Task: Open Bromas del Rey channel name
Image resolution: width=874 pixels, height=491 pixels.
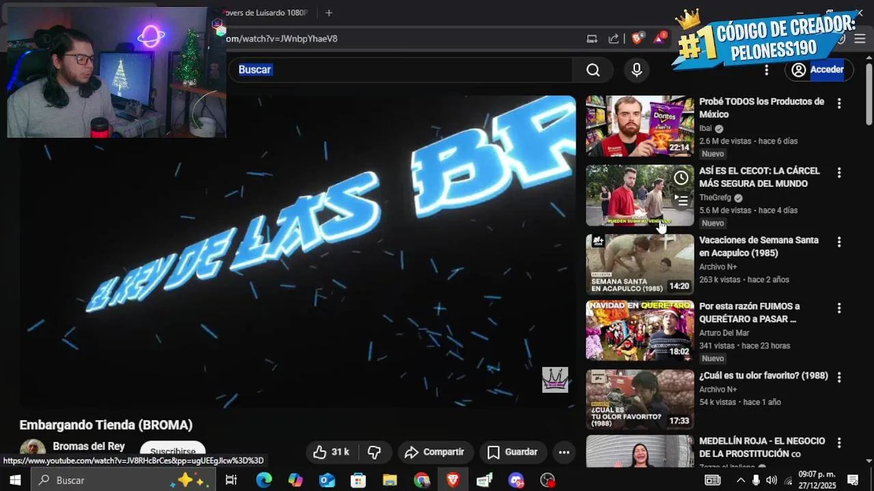Action: (89, 446)
